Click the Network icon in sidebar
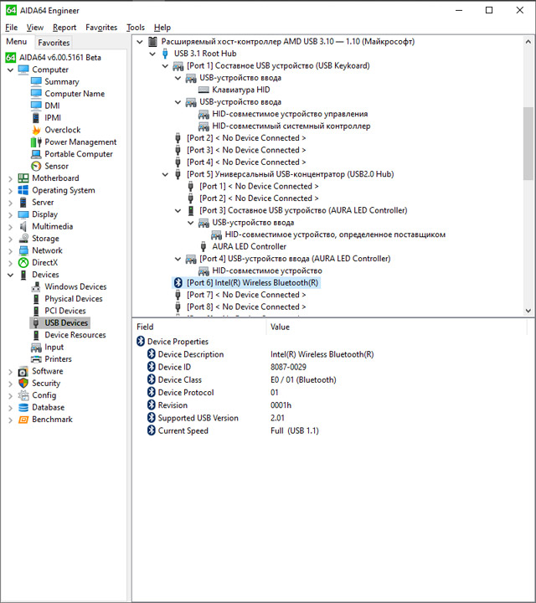This screenshot has width=536, height=603. click(x=23, y=250)
